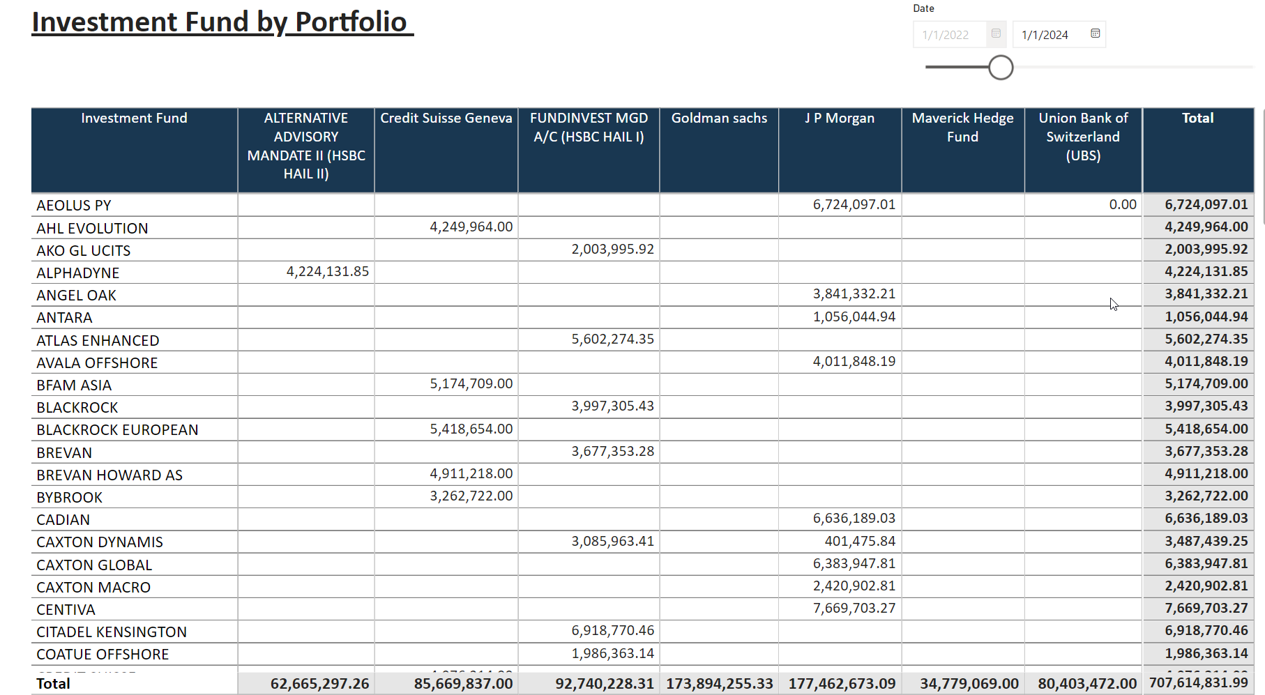Click the 1/1/2024 end date field
The width and height of the screenshot is (1265, 695).
pos(1045,35)
